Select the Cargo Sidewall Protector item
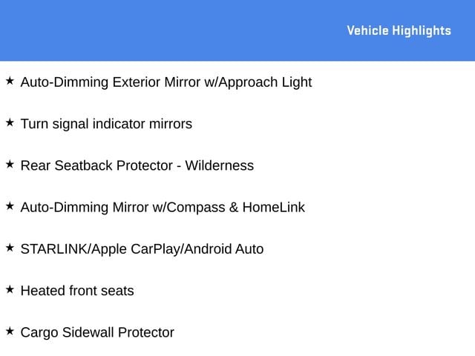The image size is (475, 356). pyautogui.click(x=97, y=332)
